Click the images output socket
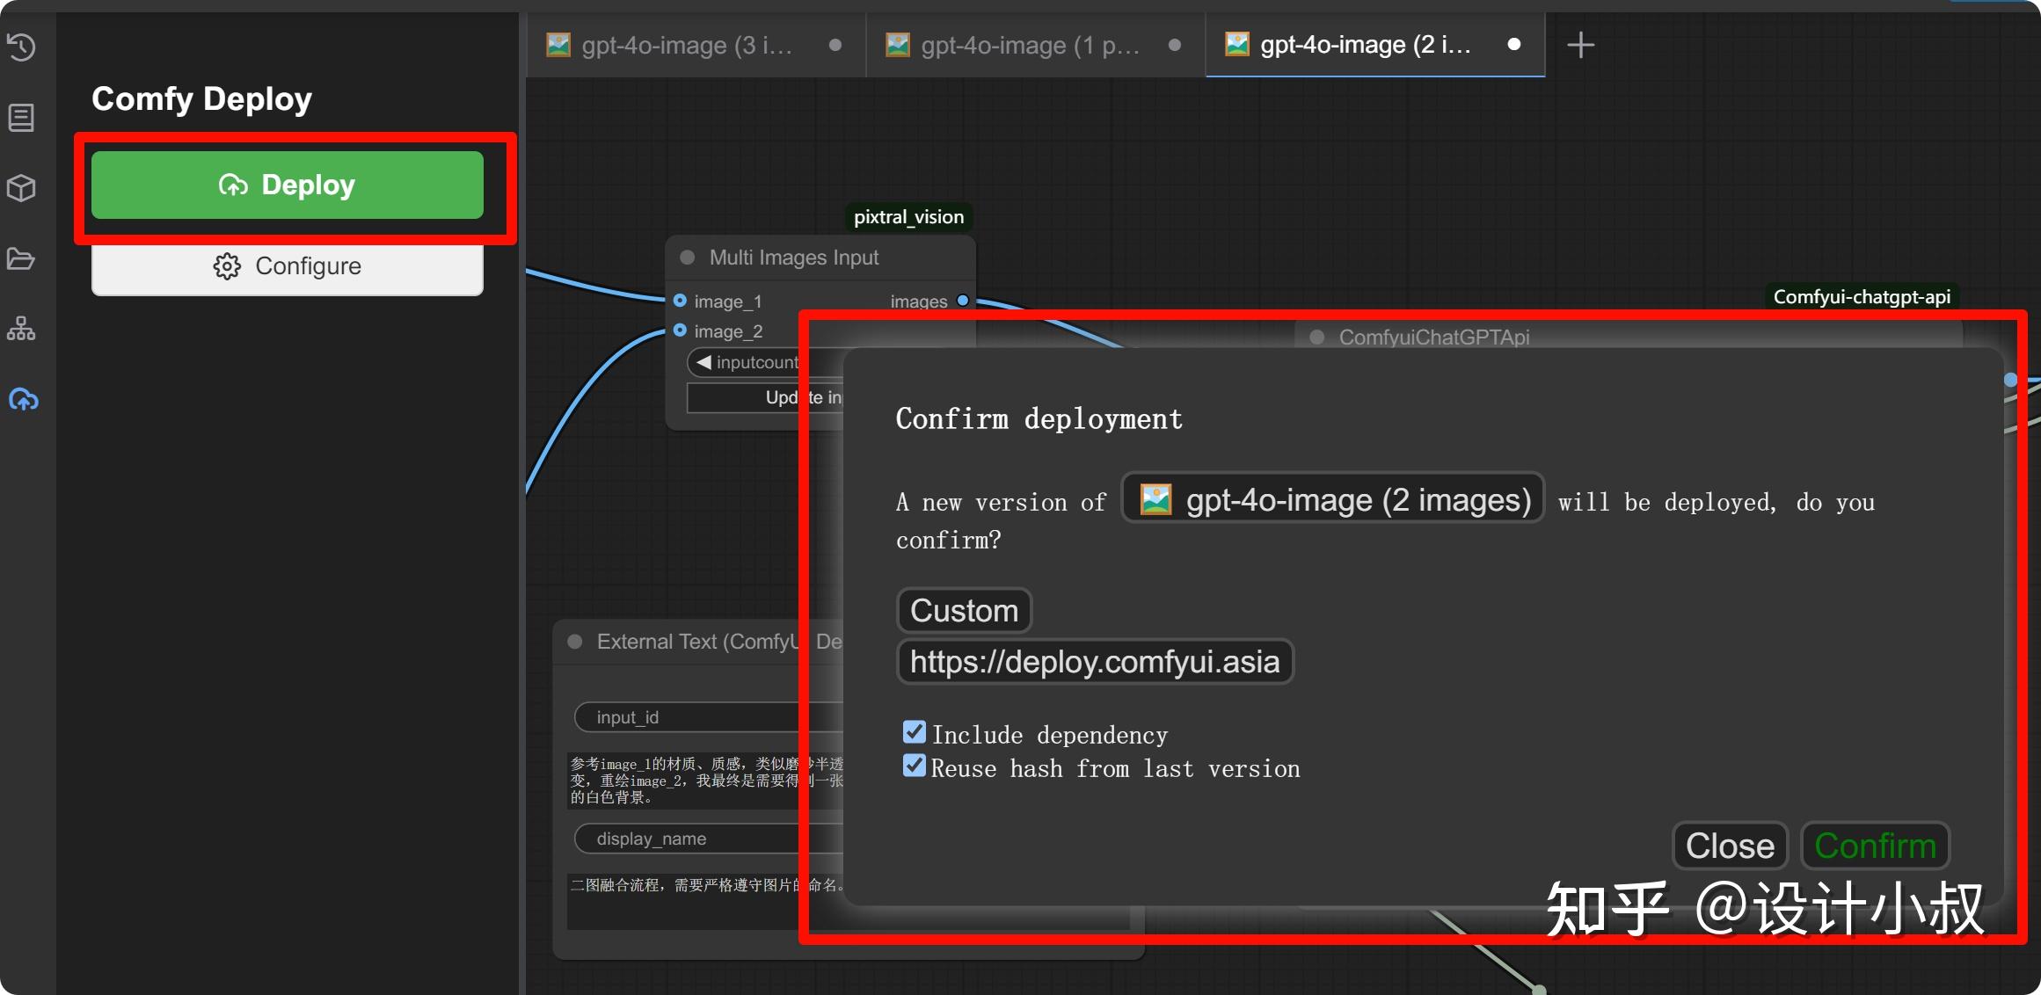2041x995 pixels. tap(963, 301)
